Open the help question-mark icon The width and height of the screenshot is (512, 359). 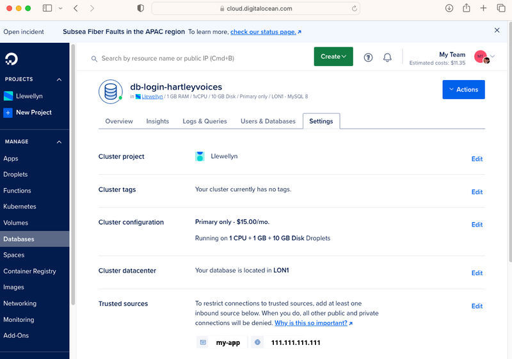[x=368, y=58]
